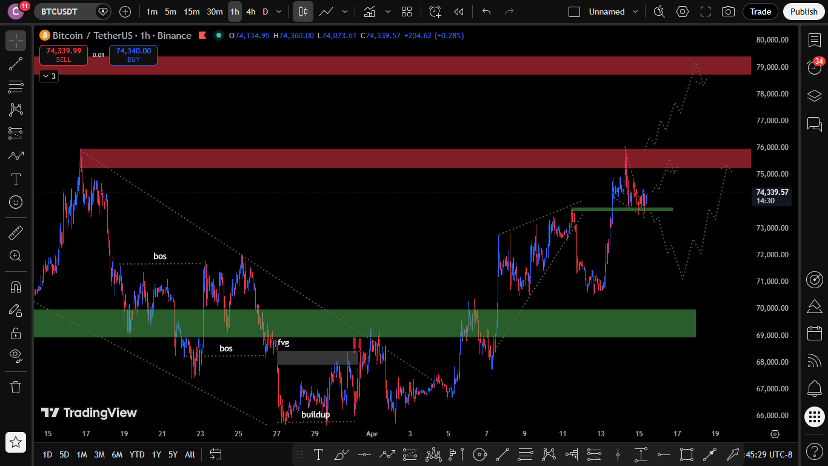Select chart layout setup square
Viewport: 828px width, 466px height.
[x=575, y=12]
